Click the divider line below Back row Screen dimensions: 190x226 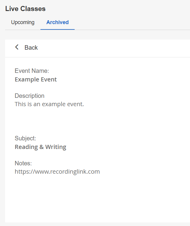tap(98, 57)
